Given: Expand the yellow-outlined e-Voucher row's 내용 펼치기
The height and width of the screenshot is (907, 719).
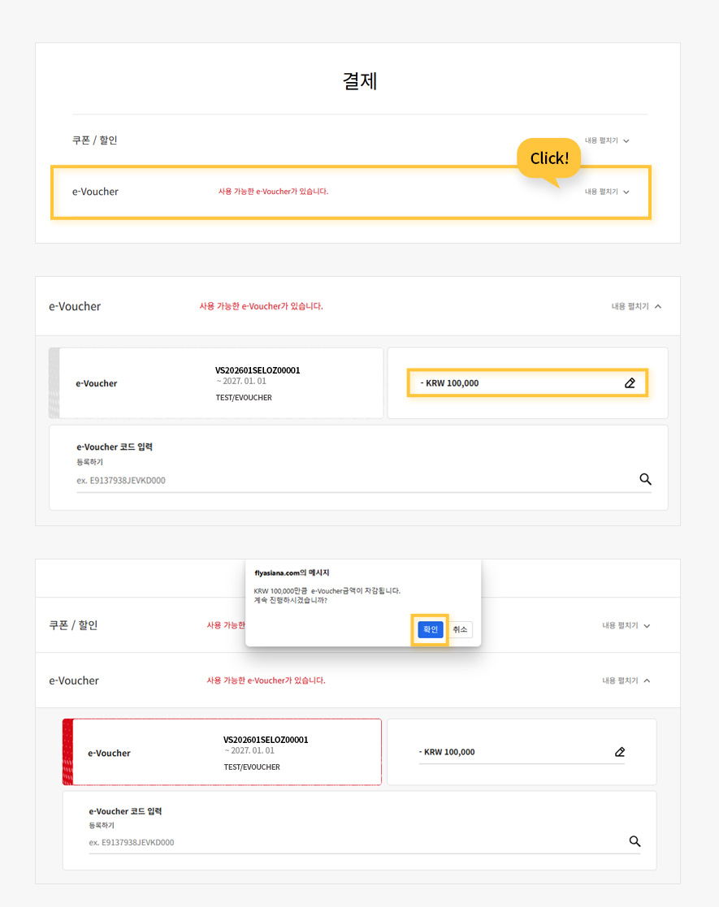Looking at the screenshot, I should click(x=607, y=192).
